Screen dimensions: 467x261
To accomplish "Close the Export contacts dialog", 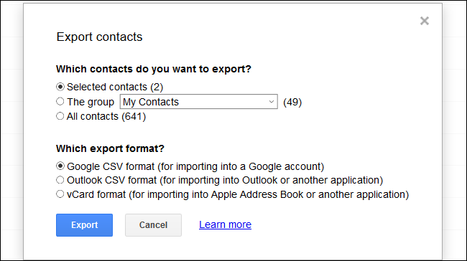I will [x=425, y=21].
